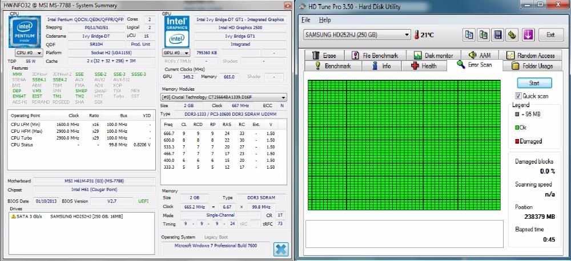Click the Start button to begin scan
Image resolution: width=571 pixels, height=261 pixels.
point(534,83)
